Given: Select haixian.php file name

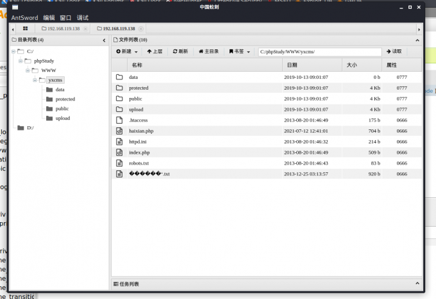Looking at the screenshot, I should tap(141, 131).
